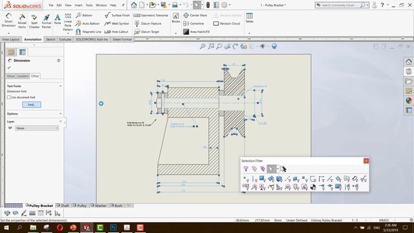Screen dimensions: 414x233
Task: Confirm the dimension with green checkmark
Action: 9,67
